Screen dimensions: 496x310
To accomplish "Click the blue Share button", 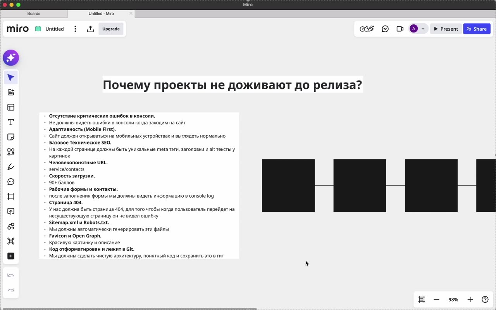I will coord(477,29).
